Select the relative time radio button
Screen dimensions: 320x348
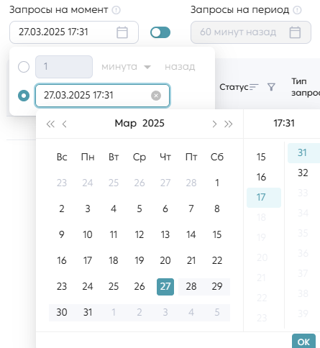(x=24, y=67)
